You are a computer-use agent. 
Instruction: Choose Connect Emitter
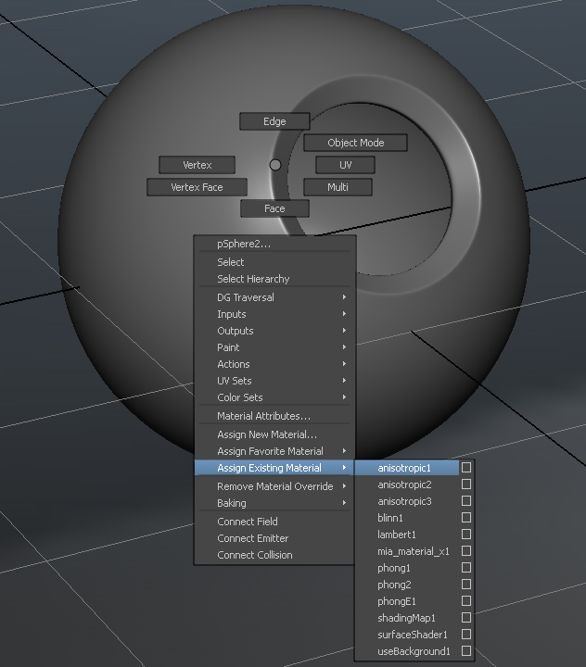pos(274,538)
